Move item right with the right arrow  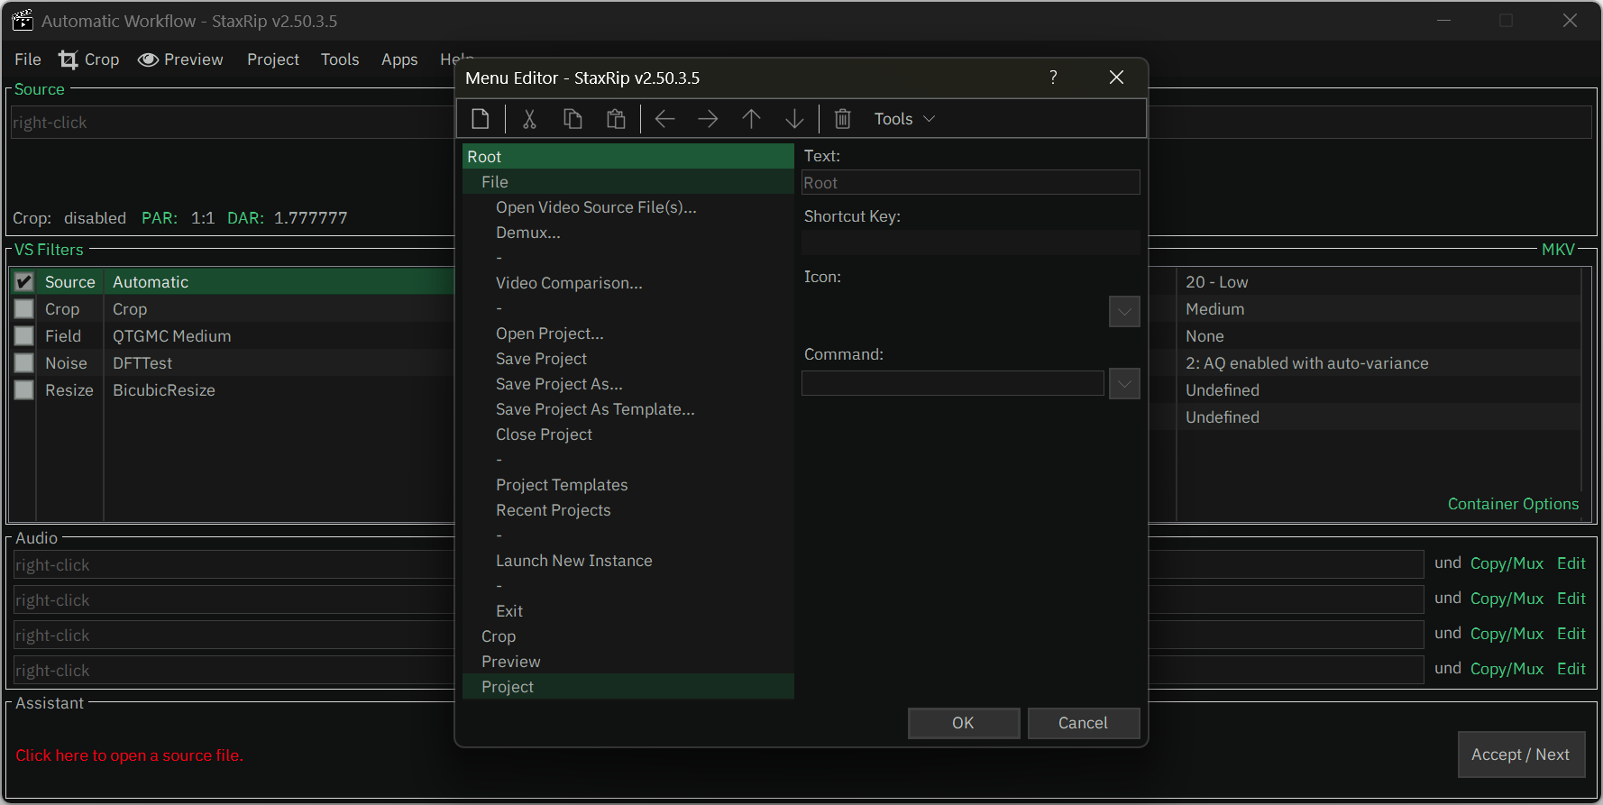point(708,119)
